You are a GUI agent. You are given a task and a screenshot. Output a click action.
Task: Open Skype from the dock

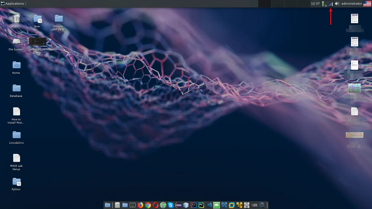[x=171, y=205]
